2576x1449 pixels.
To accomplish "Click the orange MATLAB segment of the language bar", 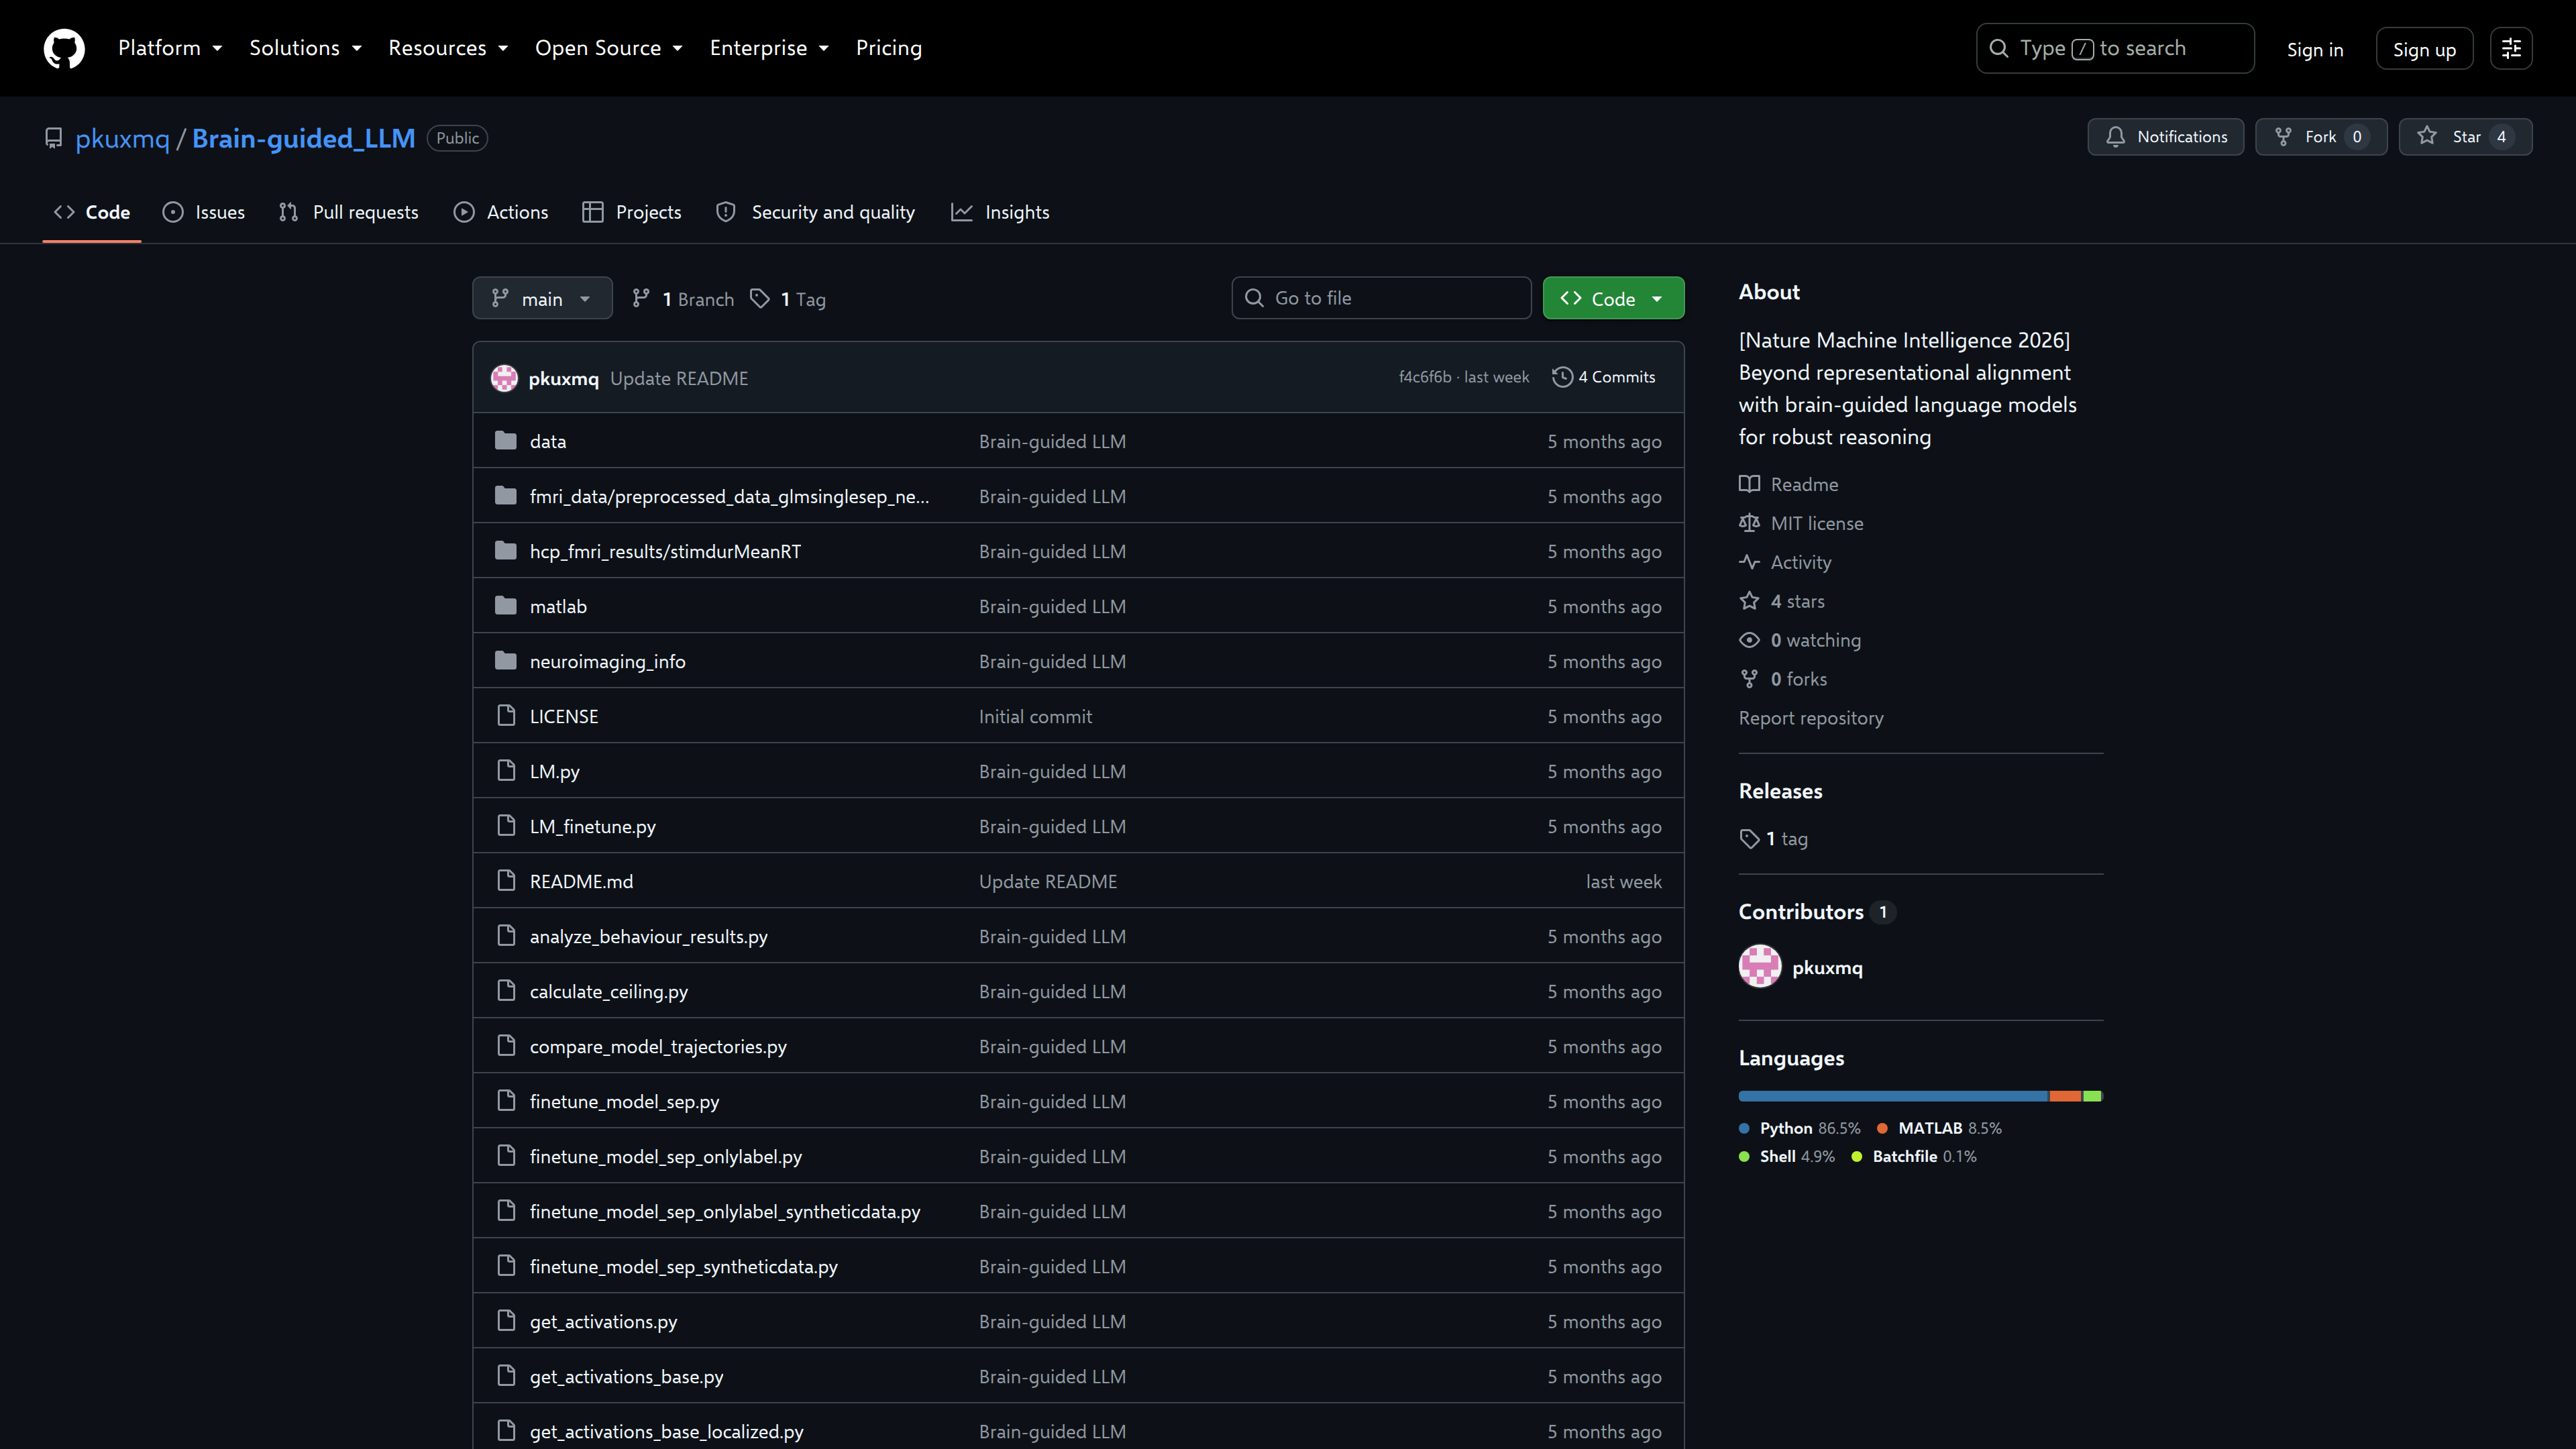I will point(2065,1096).
